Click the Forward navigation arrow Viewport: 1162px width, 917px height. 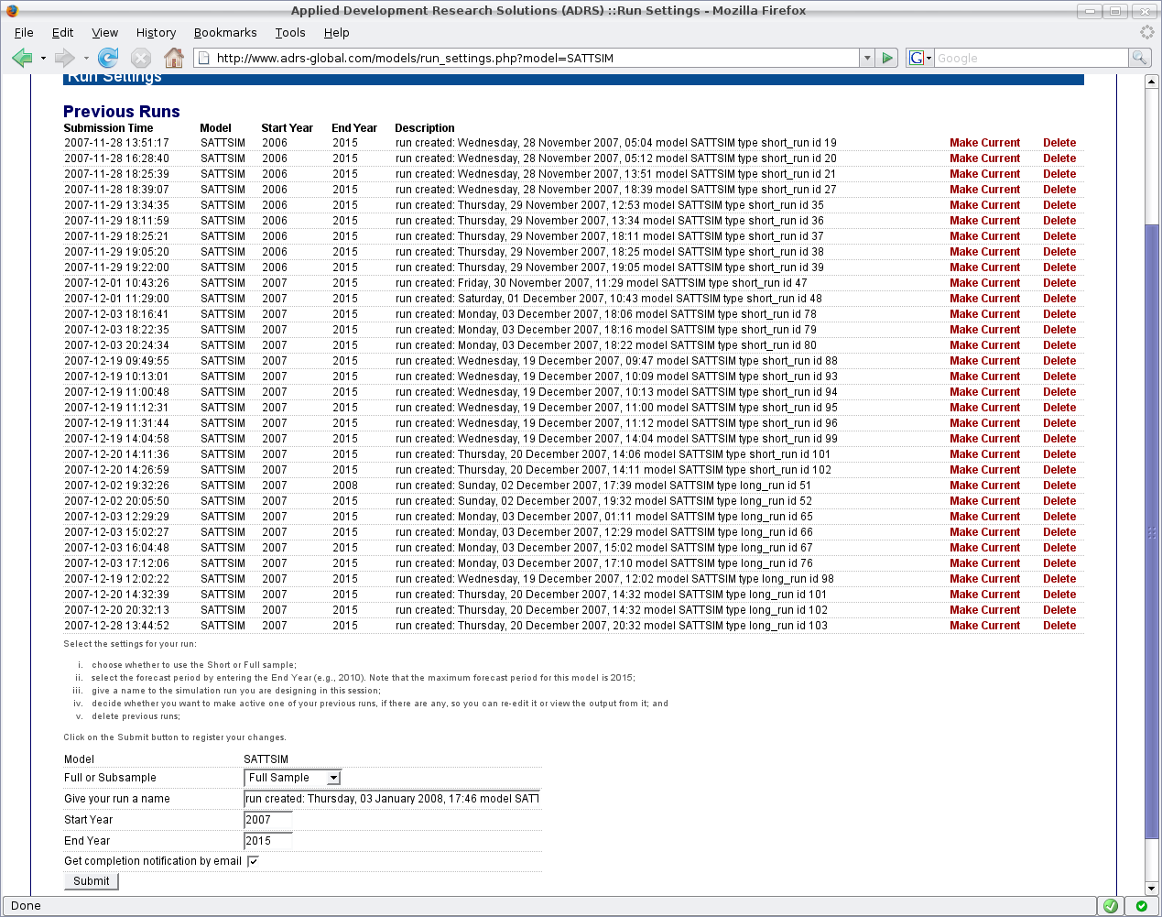(64, 58)
